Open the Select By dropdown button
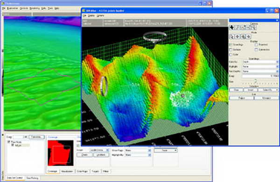 click(268, 90)
